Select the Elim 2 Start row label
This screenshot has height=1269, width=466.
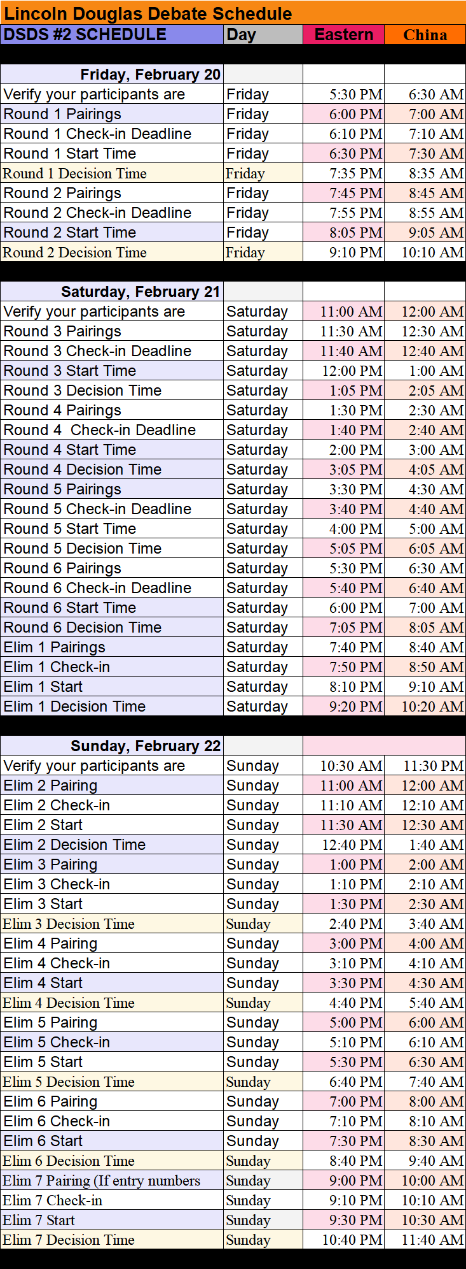[x=43, y=825]
